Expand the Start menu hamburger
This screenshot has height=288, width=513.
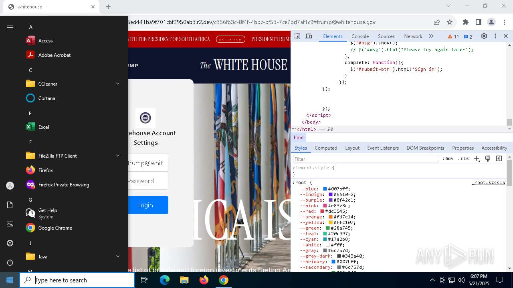click(x=10, y=27)
